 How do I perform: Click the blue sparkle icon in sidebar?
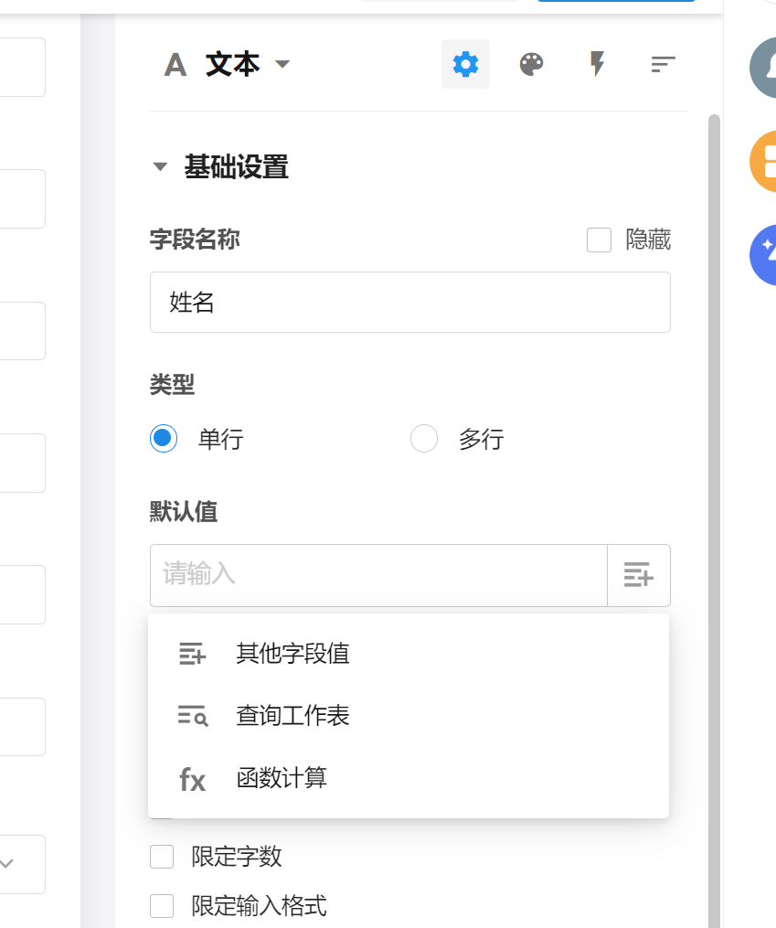click(x=764, y=254)
